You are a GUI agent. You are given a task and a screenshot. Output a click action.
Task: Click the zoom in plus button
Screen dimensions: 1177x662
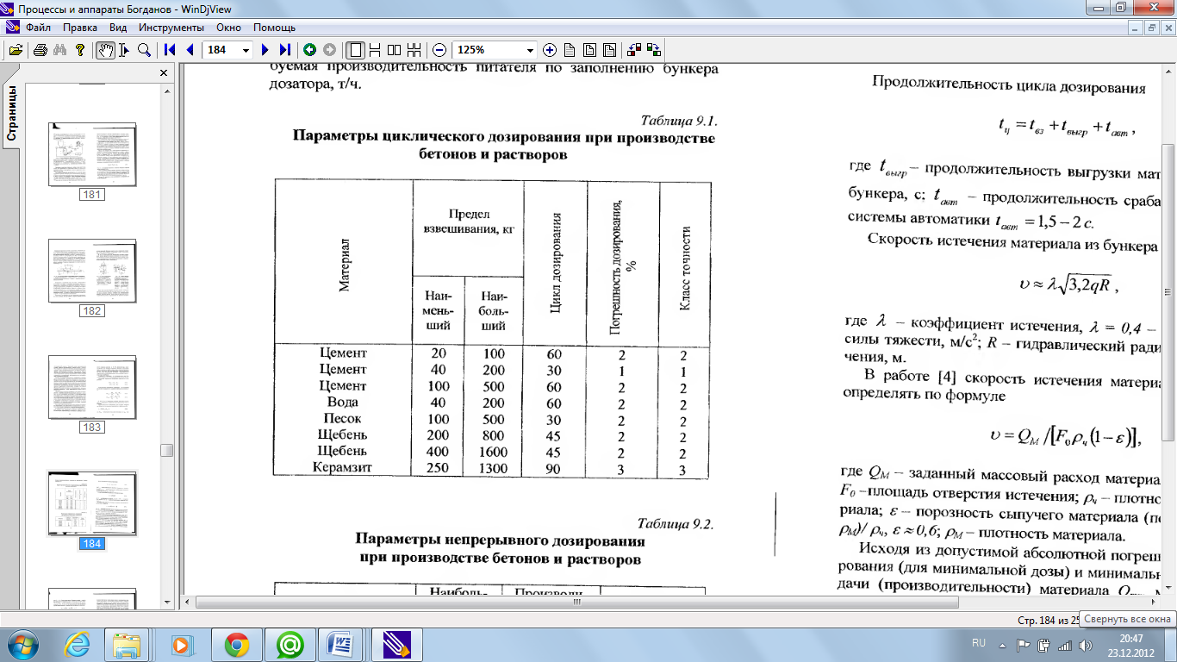pyautogui.click(x=550, y=50)
